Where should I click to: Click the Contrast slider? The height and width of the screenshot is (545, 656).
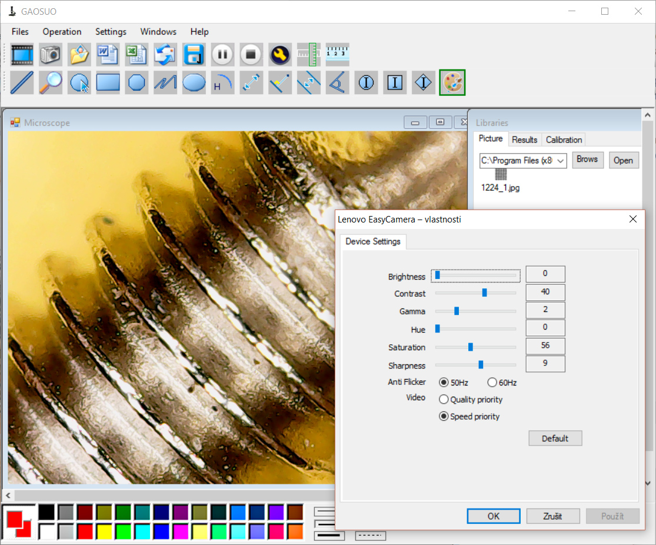point(476,293)
